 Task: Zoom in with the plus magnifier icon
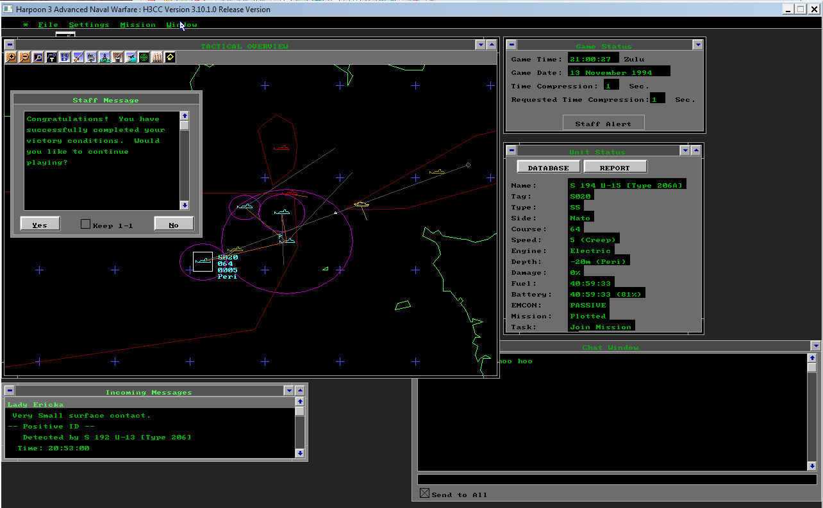pyautogui.click(x=11, y=57)
